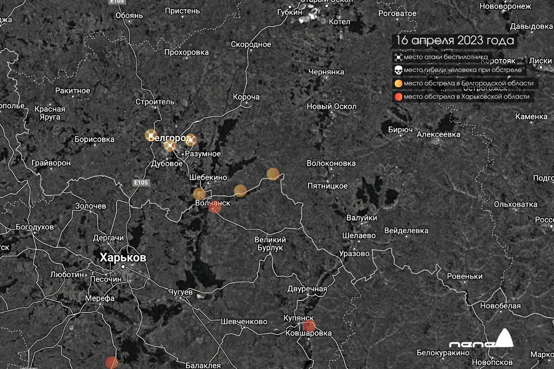Viewport: 554px width, 369px height.
Task: Click the drone attack marker west of Белгород
Action: click(x=151, y=135)
